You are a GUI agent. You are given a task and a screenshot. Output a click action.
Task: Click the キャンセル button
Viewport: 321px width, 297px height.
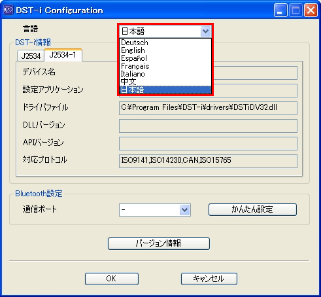click(x=209, y=279)
